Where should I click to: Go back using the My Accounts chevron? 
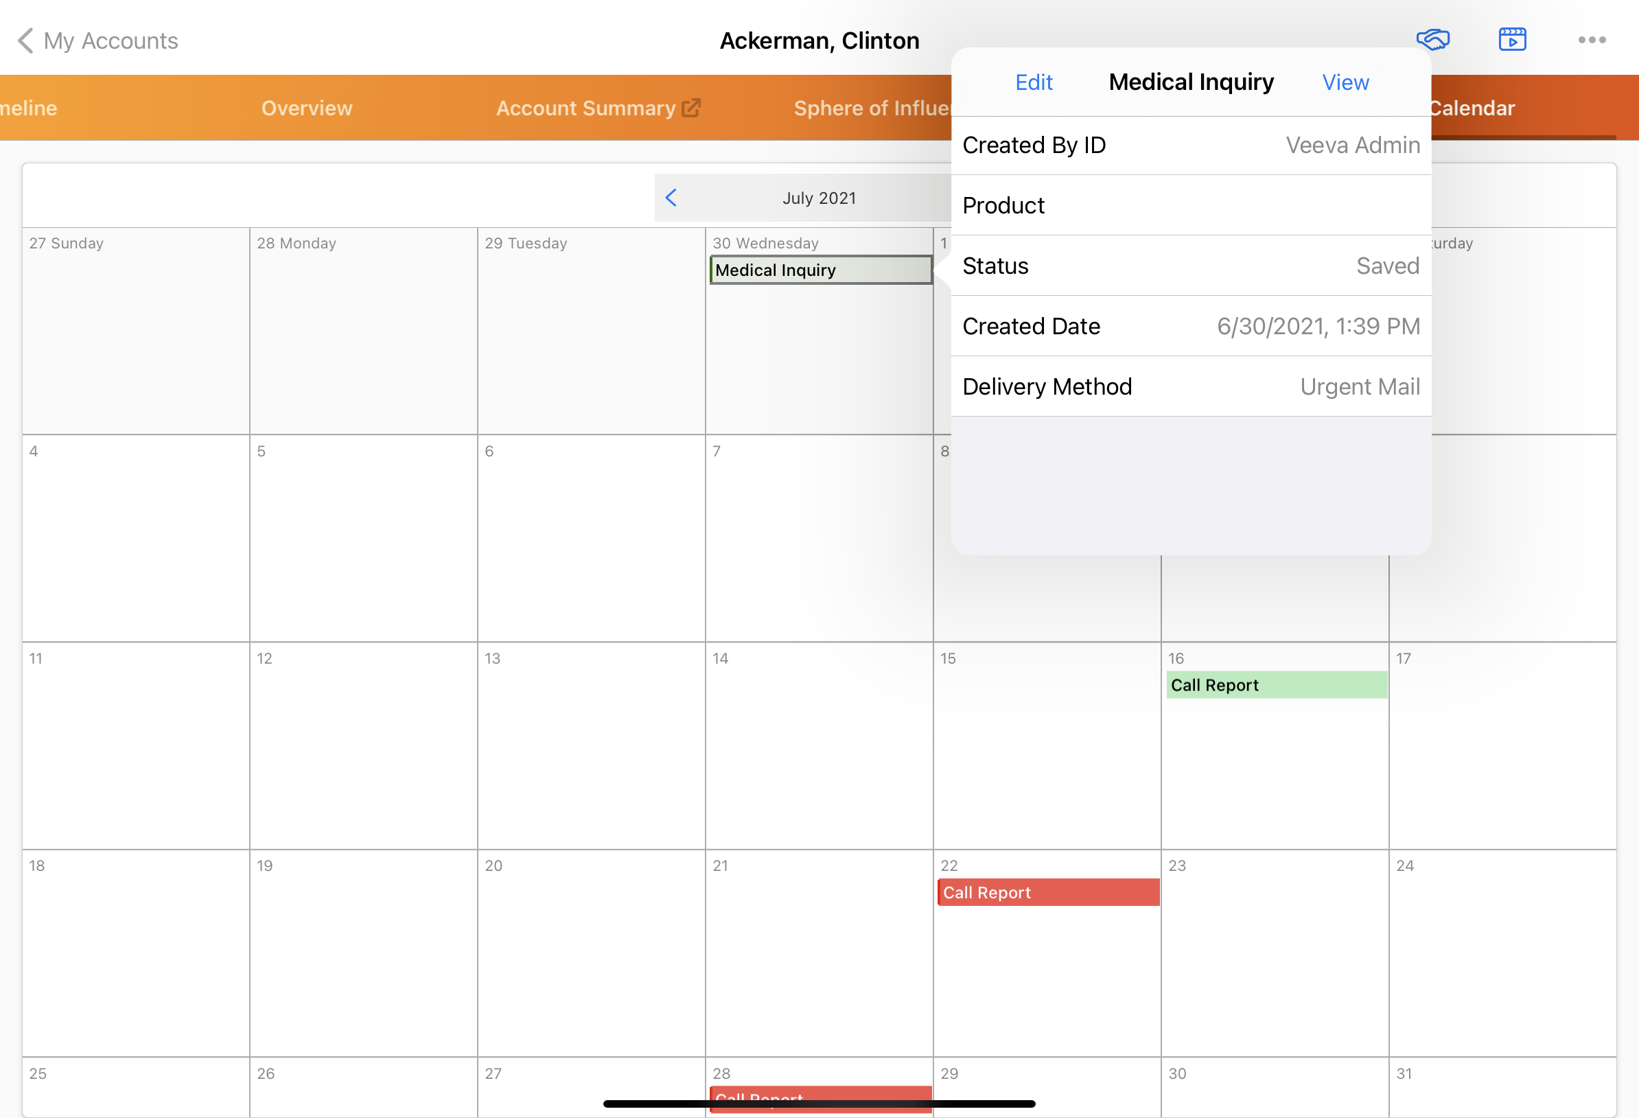(x=25, y=41)
